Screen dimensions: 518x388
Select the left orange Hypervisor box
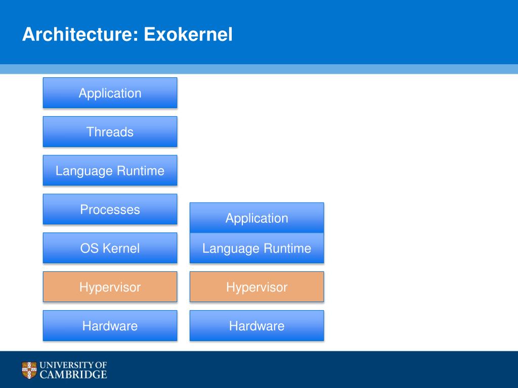pyautogui.click(x=110, y=287)
